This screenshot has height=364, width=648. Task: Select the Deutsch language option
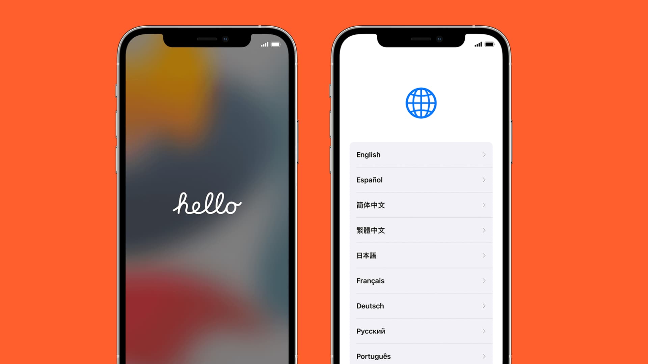[x=421, y=306]
